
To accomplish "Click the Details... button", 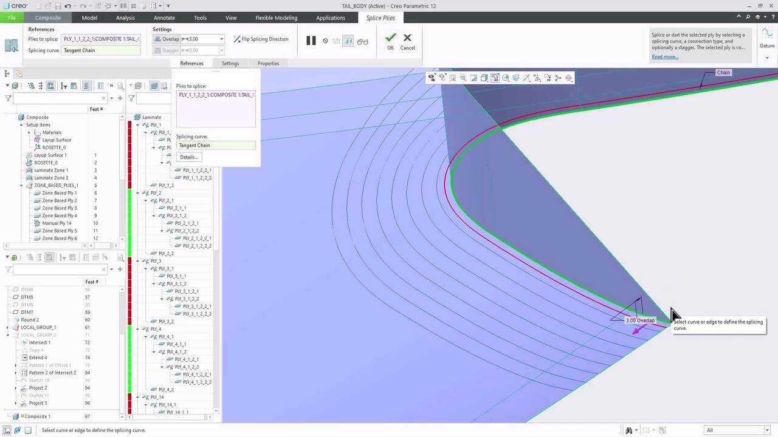I will (x=188, y=157).
